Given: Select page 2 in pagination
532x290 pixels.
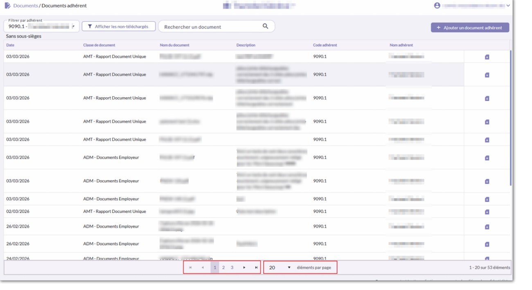Looking at the screenshot, I should tap(223, 268).
